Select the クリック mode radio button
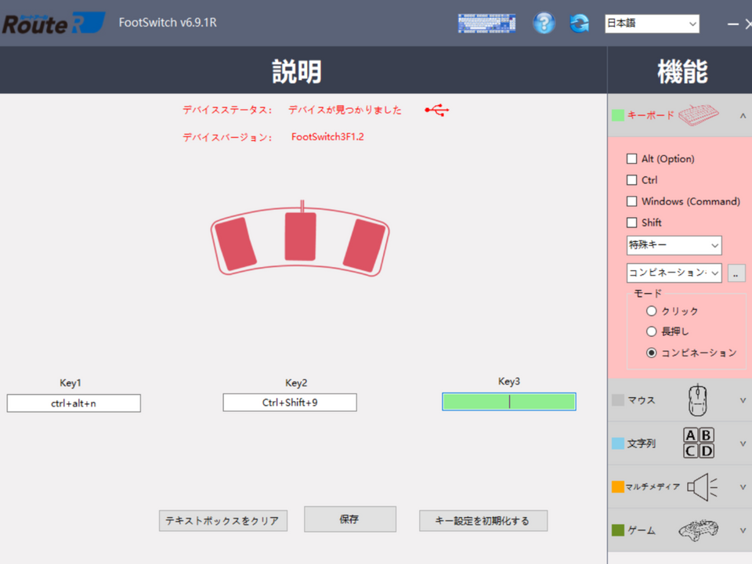 coord(651,311)
